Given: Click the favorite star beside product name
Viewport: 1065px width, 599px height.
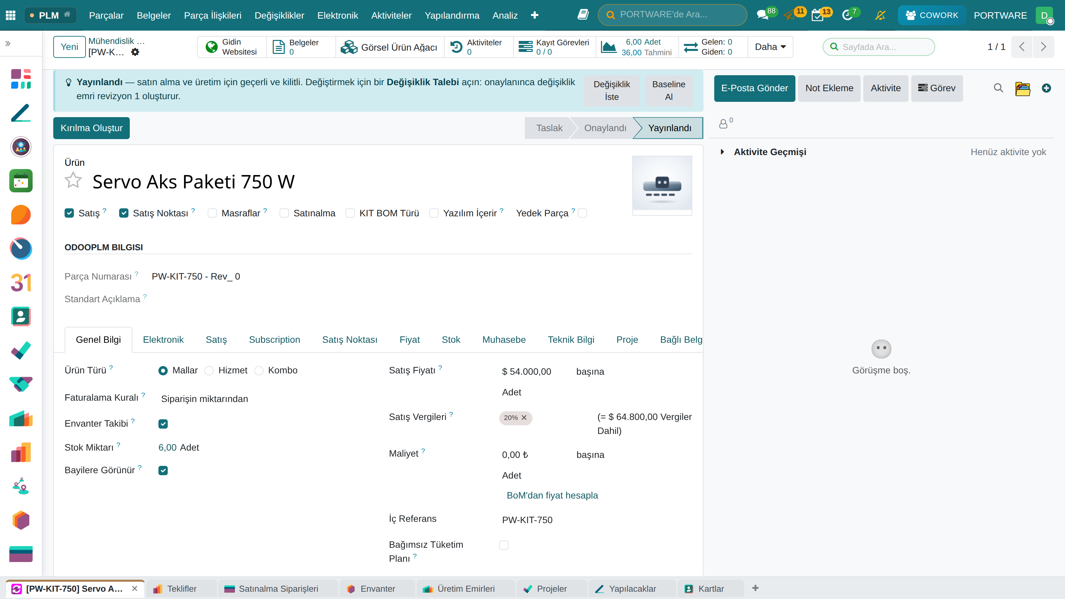Looking at the screenshot, I should click(x=73, y=181).
